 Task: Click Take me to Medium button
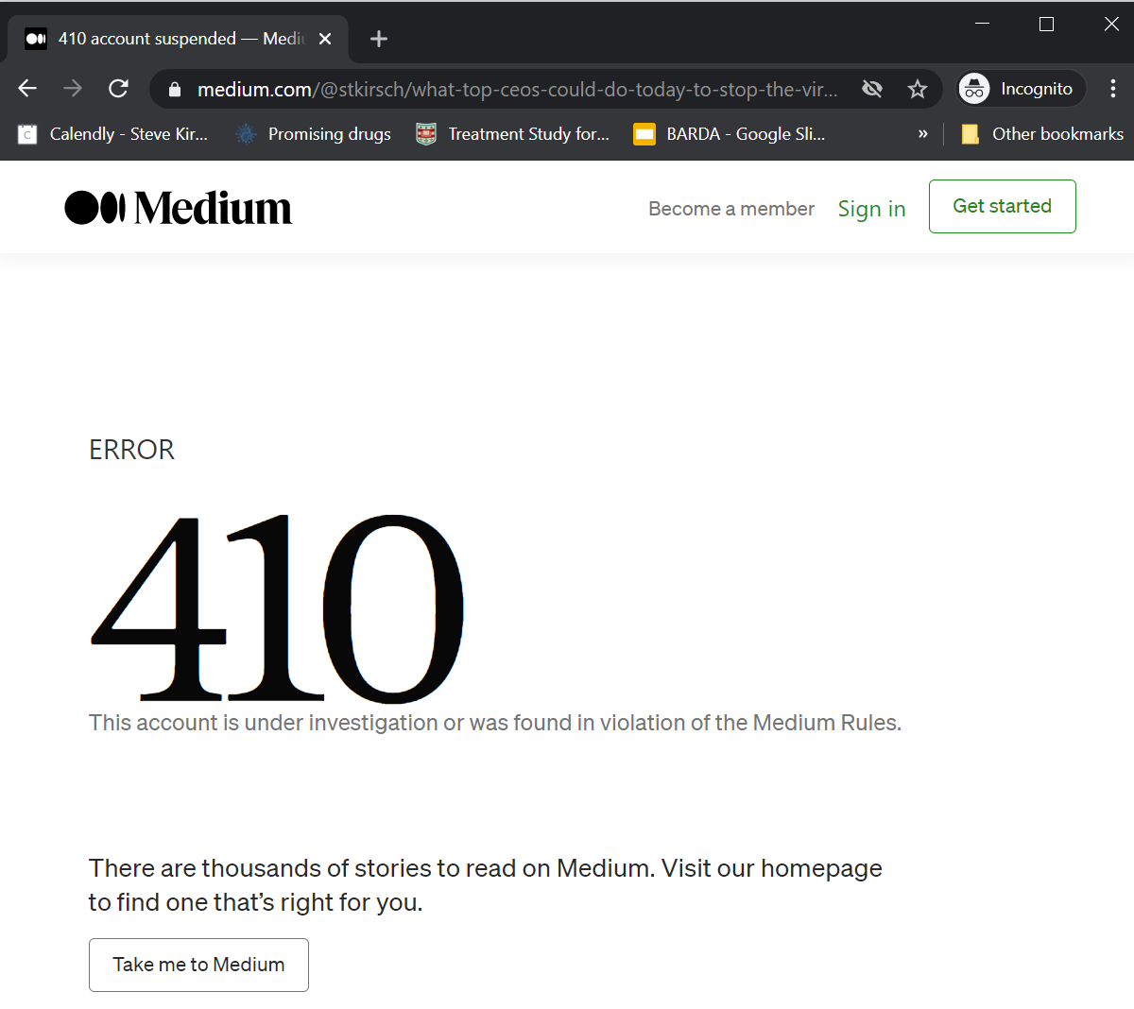click(x=198, y=965)
